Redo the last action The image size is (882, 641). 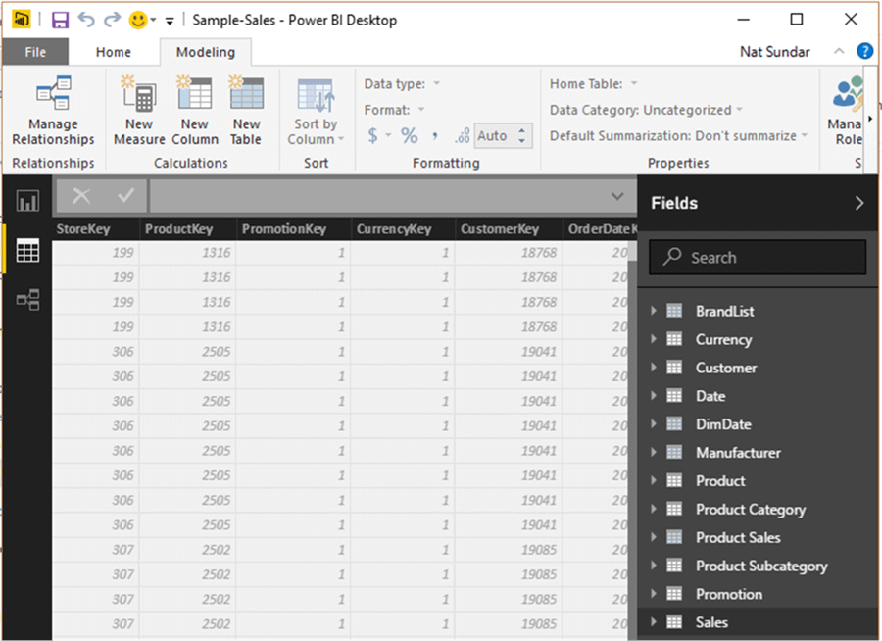[x=112, y=20]
